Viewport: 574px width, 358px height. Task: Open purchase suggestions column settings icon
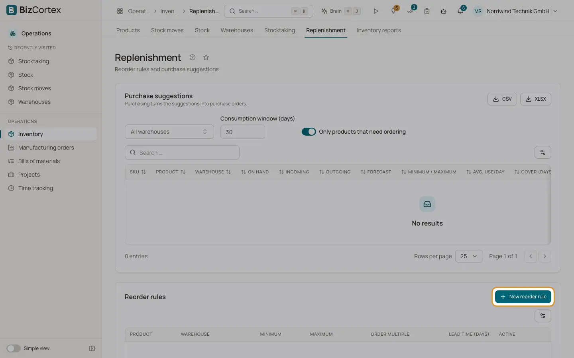tap(543, 152)
